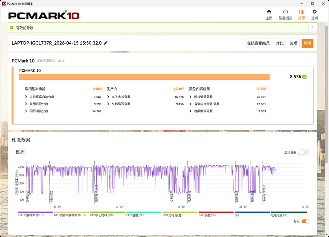Click GPU 负载 red legend swatch
The width and height of the screenshot is (329, 237).
point(216,212)
